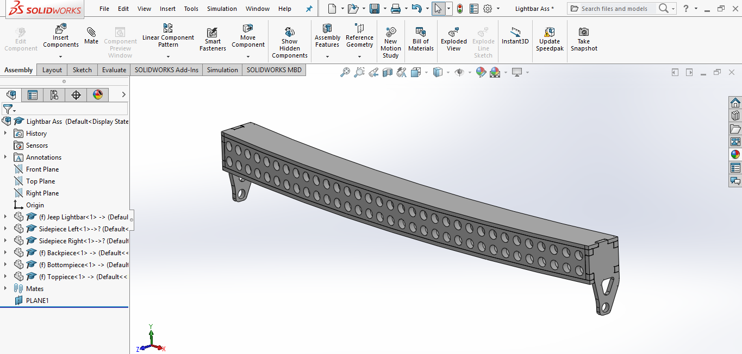Screen dimensions: 742x354
Task: Select the Mate tool
Action: pos(91,36)
